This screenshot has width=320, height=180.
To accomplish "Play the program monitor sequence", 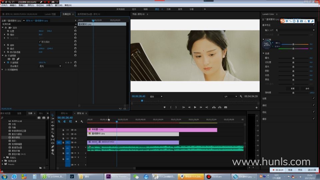I will tap(195, 107).
